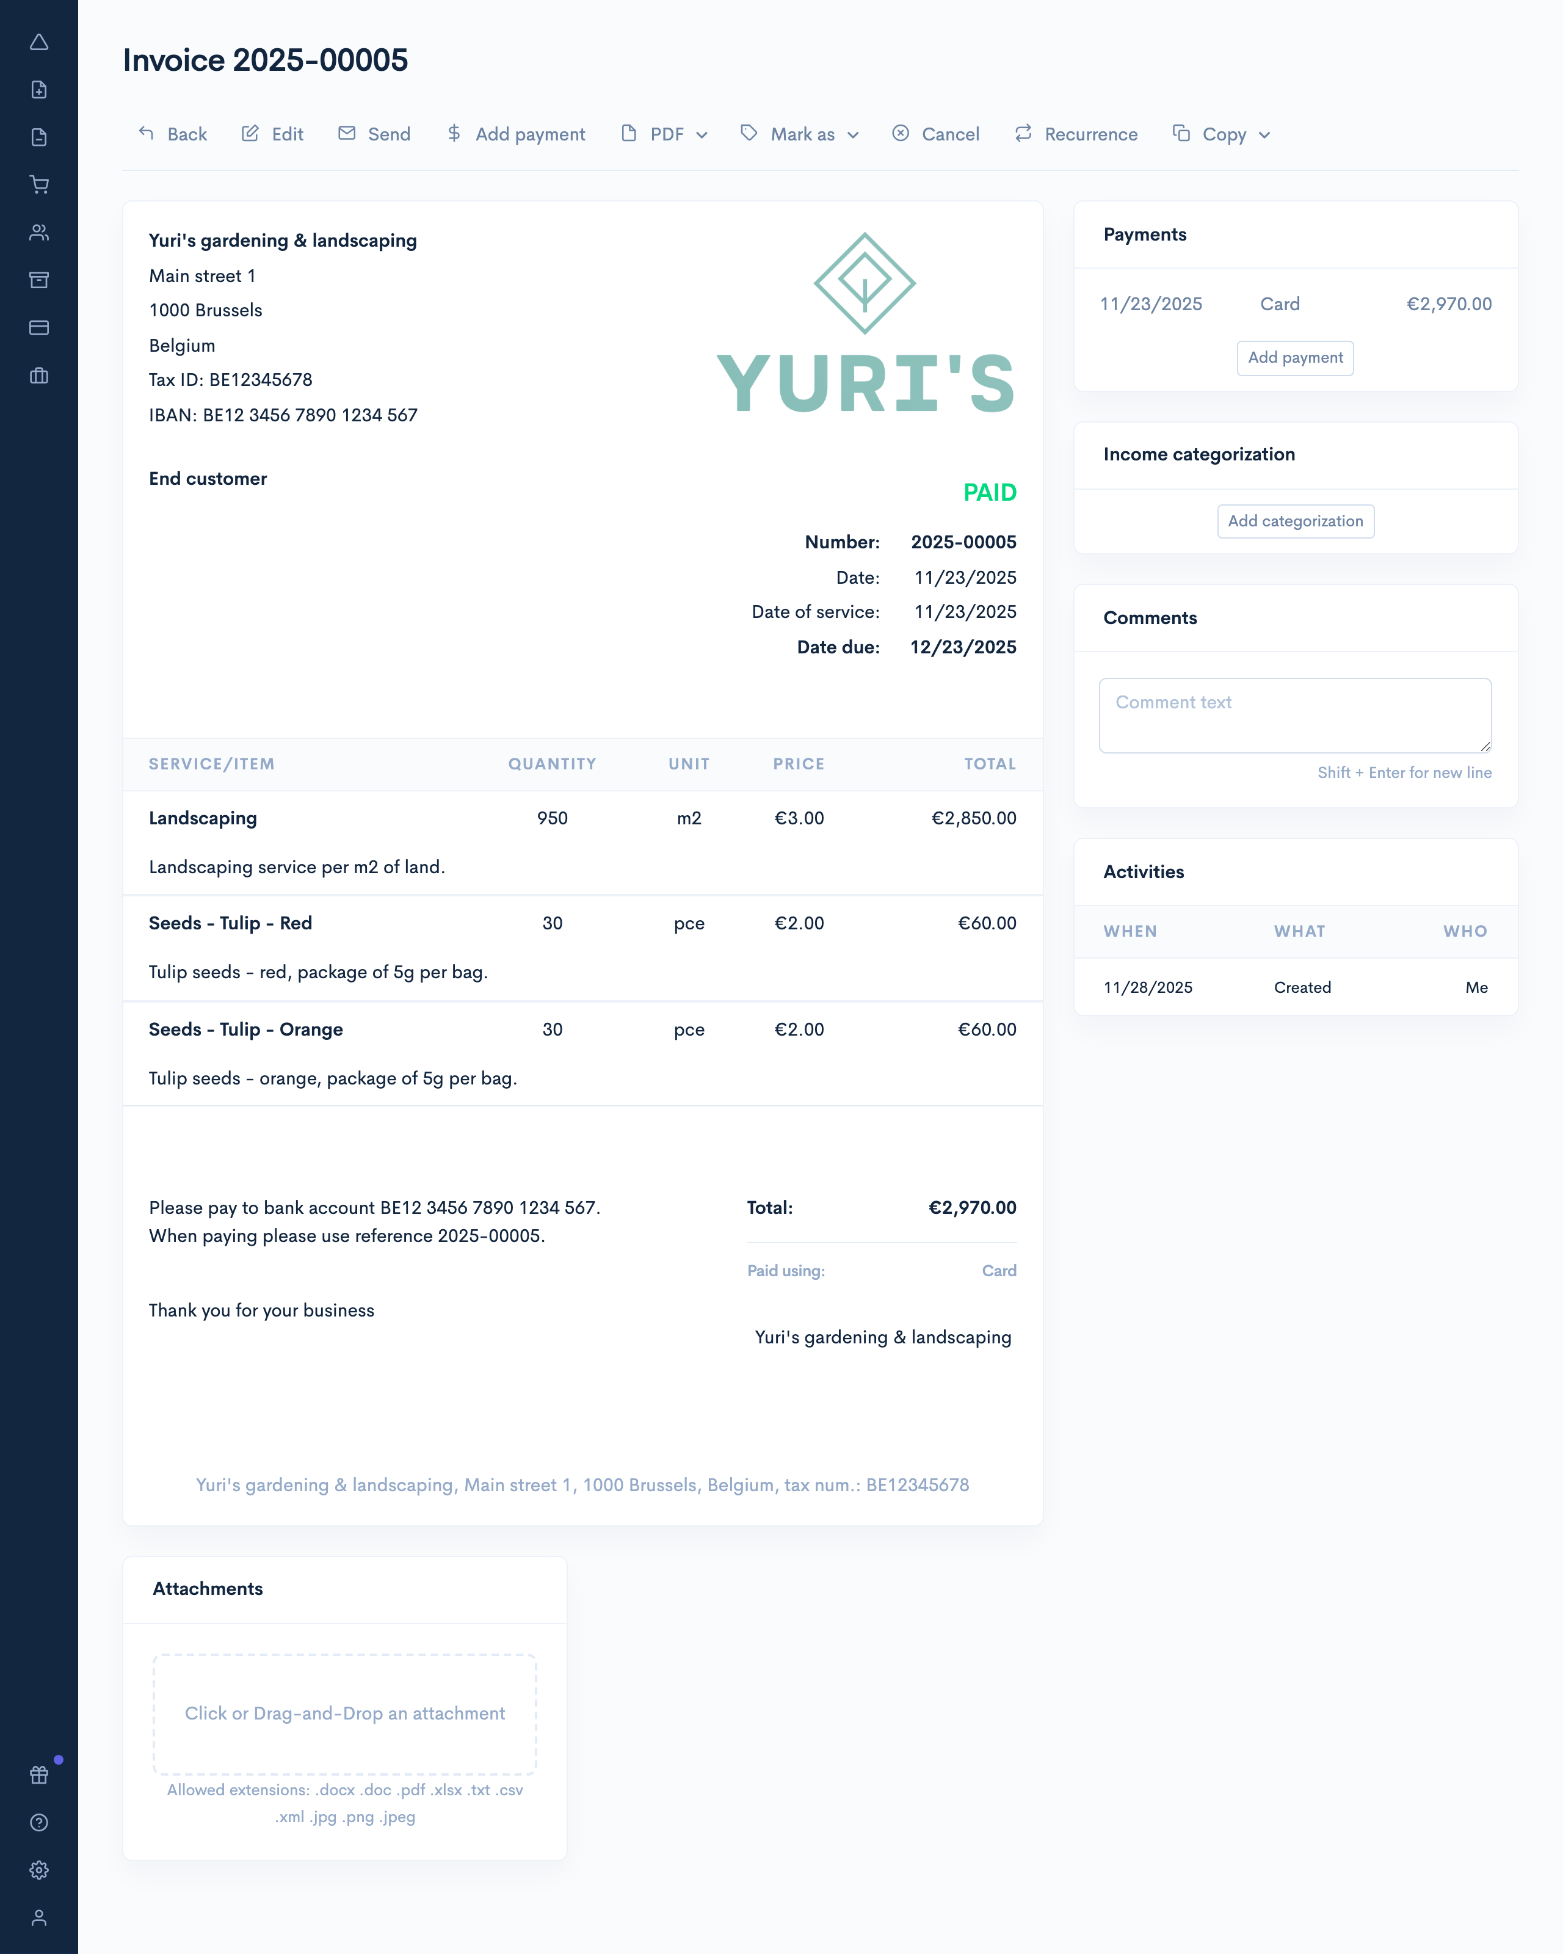The height and width of the screenshot is (1954, 1563).
Task: Click the customers people icon in sidebar
Action: coord(39,233)
